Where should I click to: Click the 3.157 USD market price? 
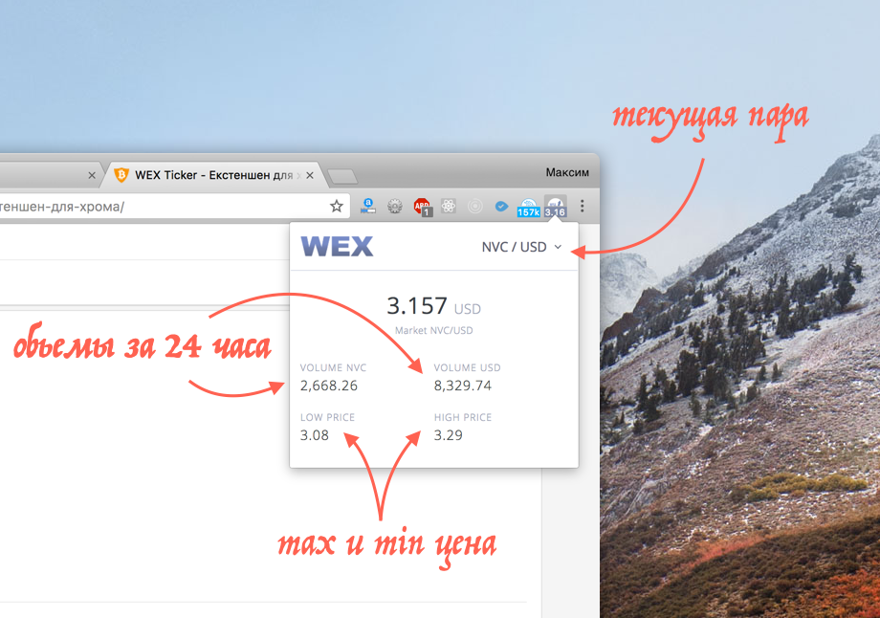point(433,306)
